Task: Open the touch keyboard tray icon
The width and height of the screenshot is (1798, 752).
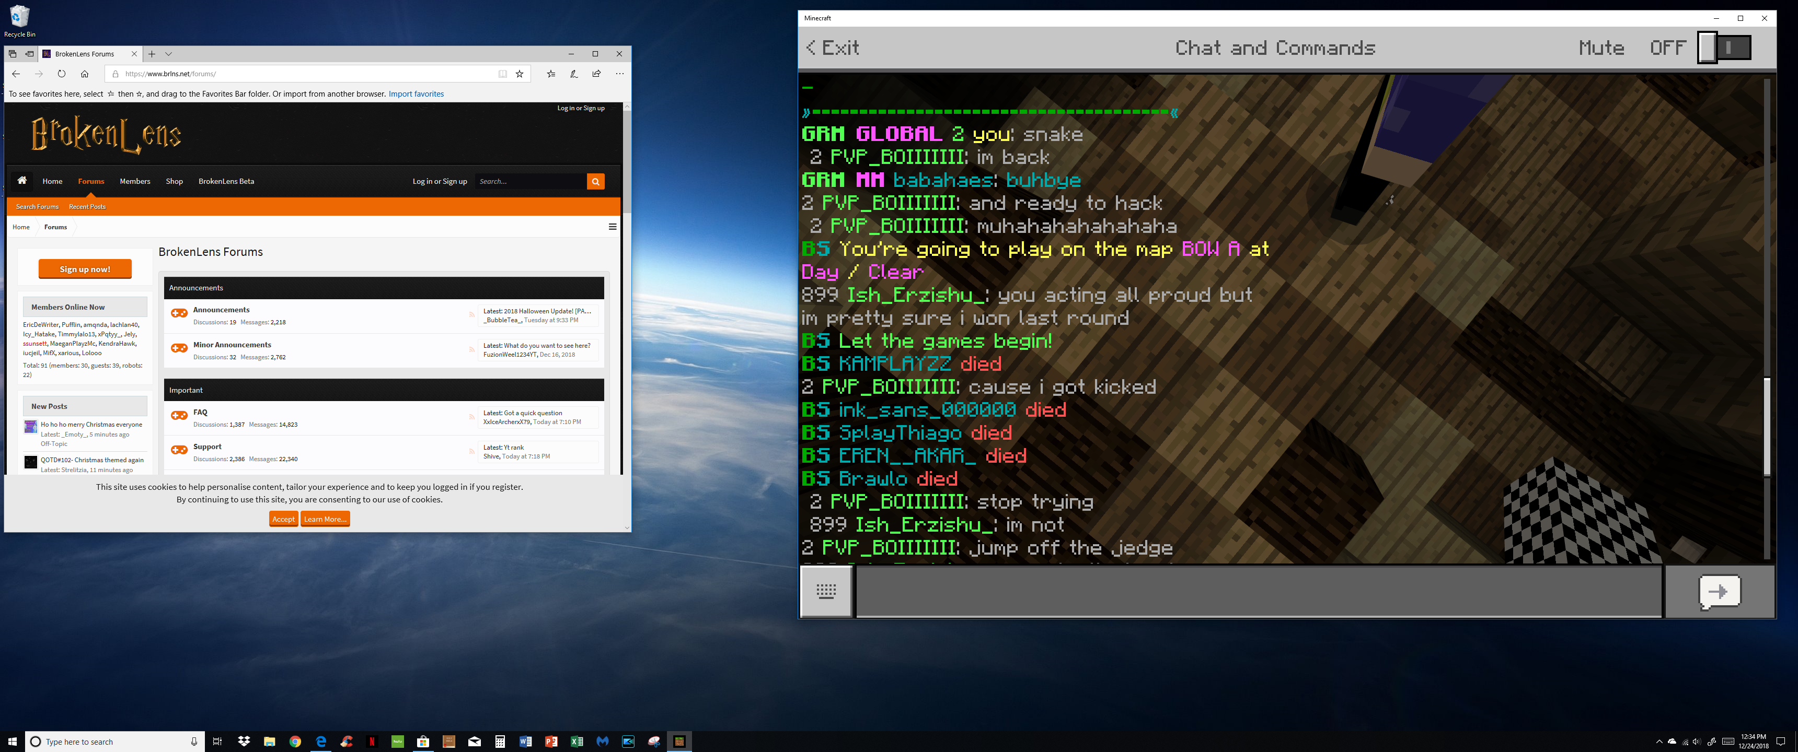Action: pyautogui.click(x=1728, y=742)
